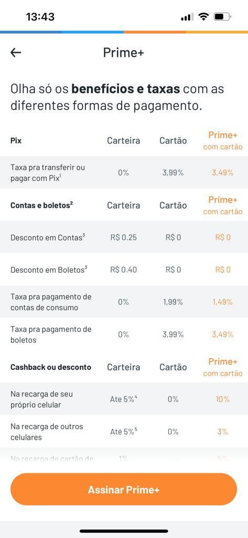Tap the battery indicator icon

pos(222,16)
